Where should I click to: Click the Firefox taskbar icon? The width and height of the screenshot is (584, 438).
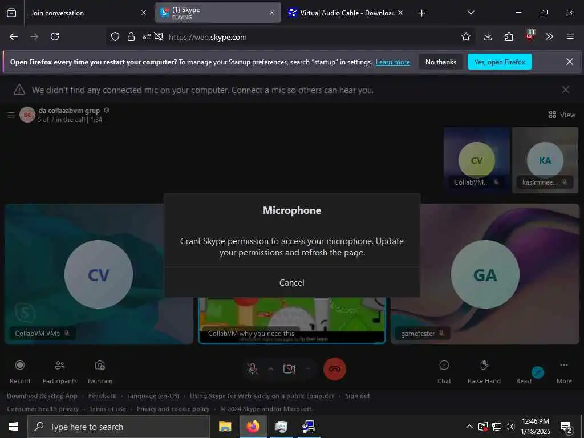tap(253, 427)
